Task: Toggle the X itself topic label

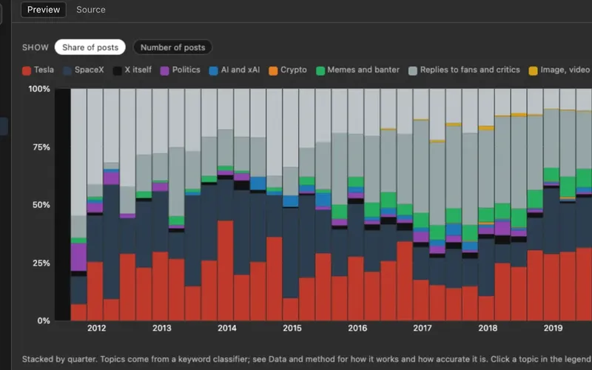Action: (x=138, y=70)
